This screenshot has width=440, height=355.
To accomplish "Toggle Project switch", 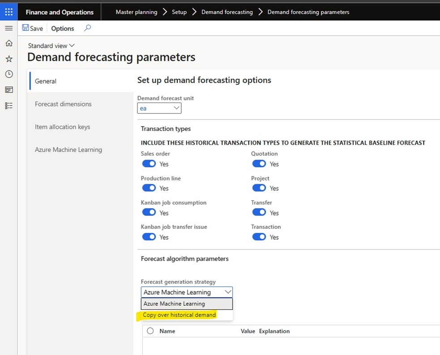I will pos(259,188).
